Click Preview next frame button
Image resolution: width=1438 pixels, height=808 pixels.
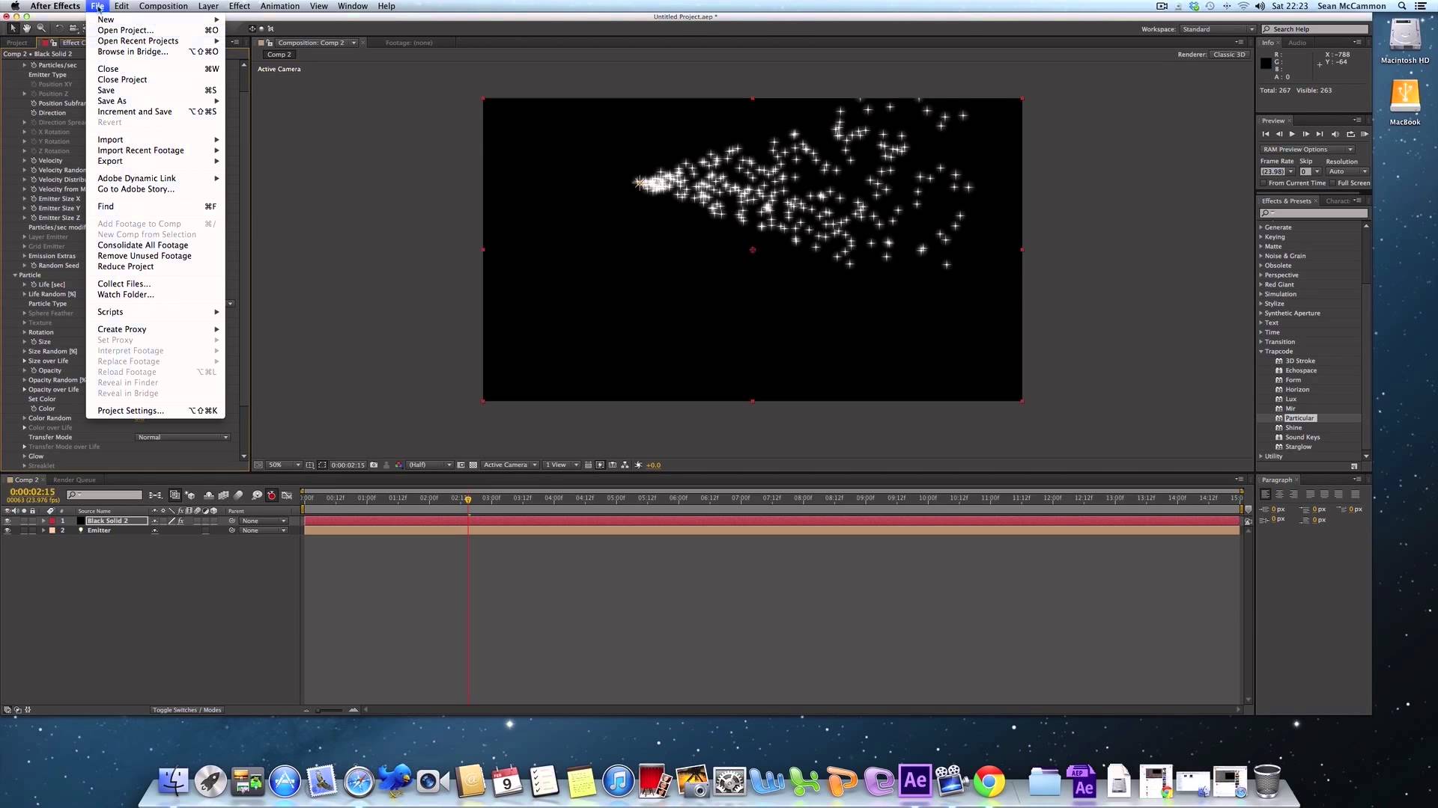click(1305, 134)
